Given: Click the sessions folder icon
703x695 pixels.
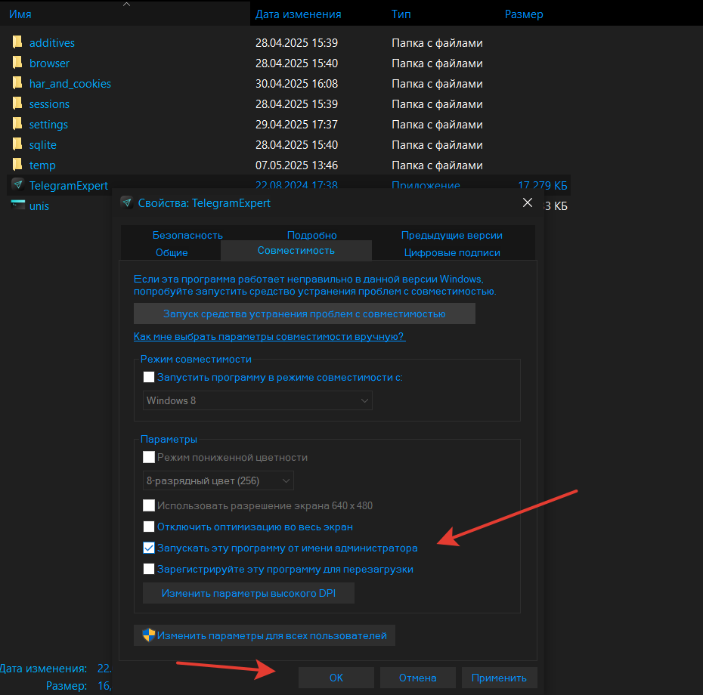Looking at the screenshot, I should tap(17, 104).
